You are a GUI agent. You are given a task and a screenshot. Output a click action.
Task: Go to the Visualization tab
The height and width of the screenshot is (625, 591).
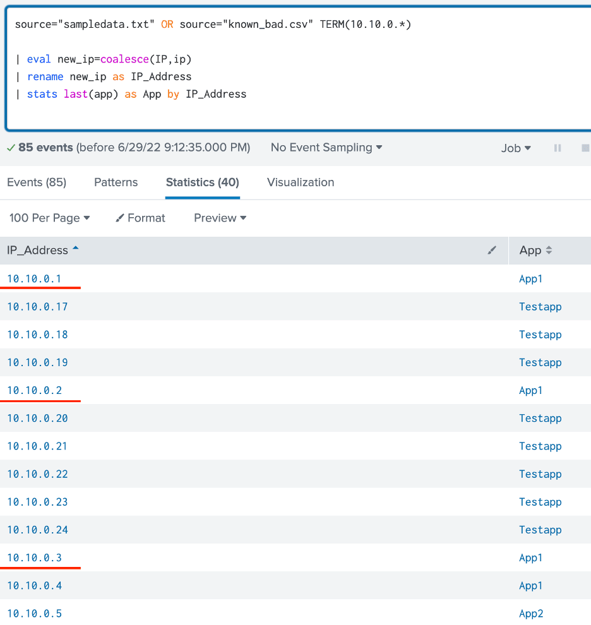[301, 182]
